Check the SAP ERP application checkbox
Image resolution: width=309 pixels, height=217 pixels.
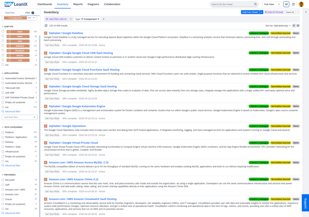[x=3, y=93]
